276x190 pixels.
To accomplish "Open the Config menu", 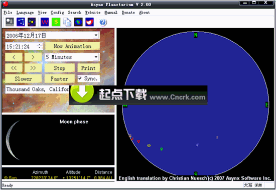I will coord(57,13).
